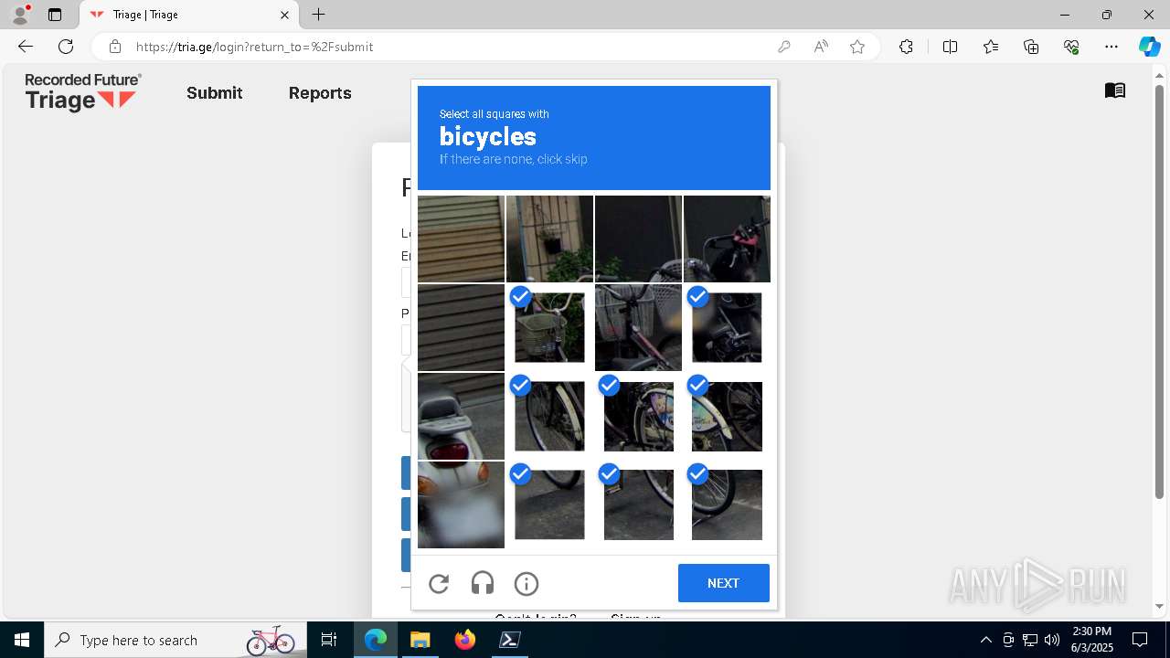Select the bottom-left blurred scooter tile
Viewport: 1170px width, 658px height.
click(x=461, y=504)
